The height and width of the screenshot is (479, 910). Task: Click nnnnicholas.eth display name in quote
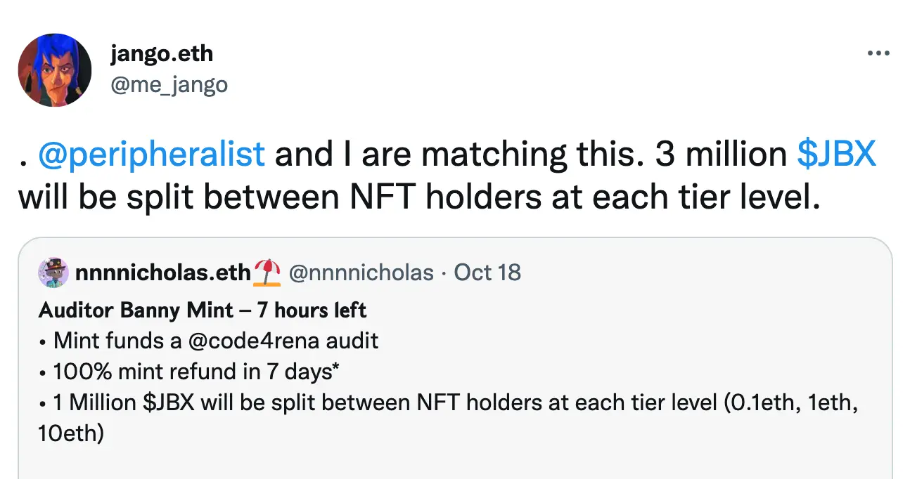pyautogui.click(x=162, y=273)
